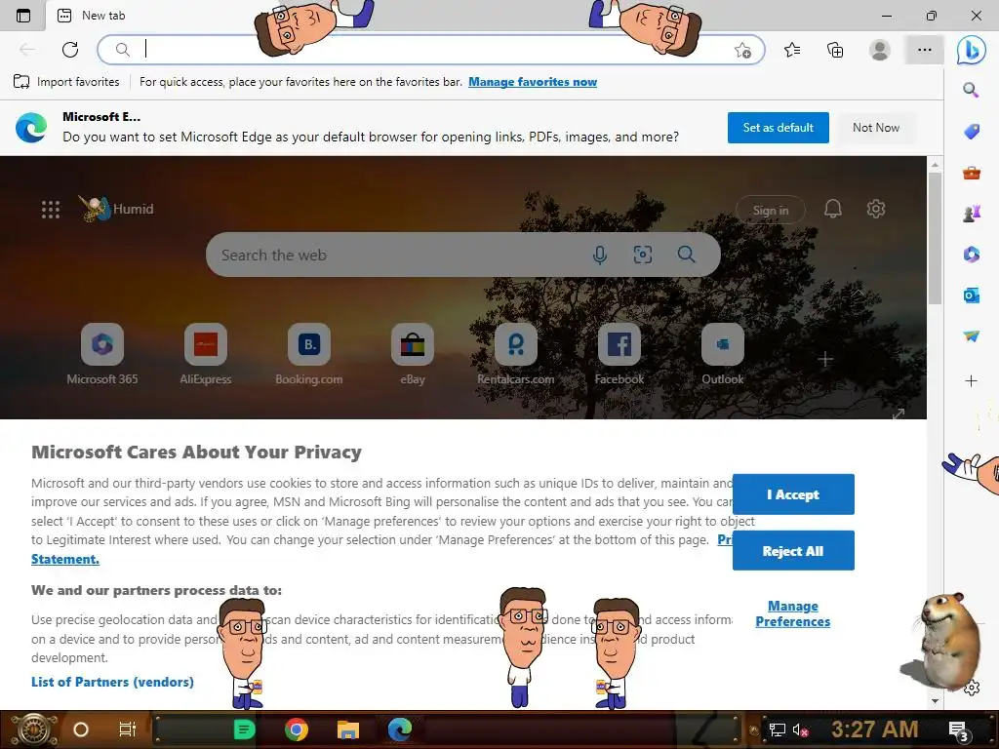999x749 pixels.
Task: Open Outlook quick link tile
Action: click(x=723, y=354)
